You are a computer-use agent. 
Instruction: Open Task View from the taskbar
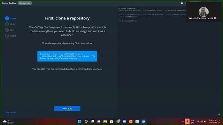[x=92, y=122]
